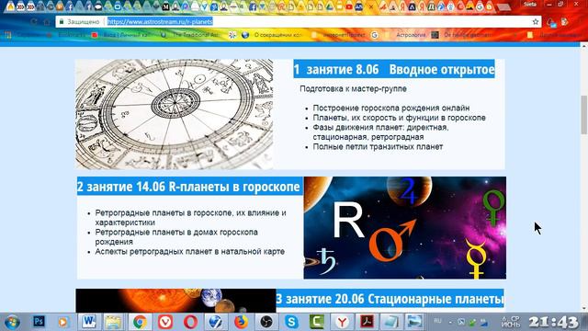Open the Астрология bookmarks folder
This screenshot has height=331, width=588.
(x=406, y=35)
